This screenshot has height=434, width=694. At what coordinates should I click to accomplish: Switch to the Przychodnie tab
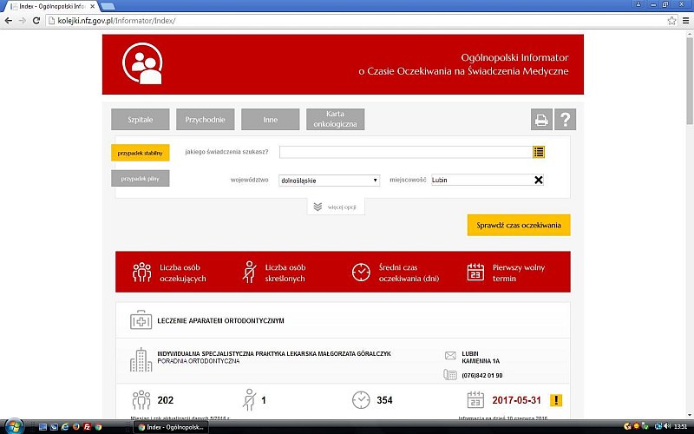(x=205, y=120)
